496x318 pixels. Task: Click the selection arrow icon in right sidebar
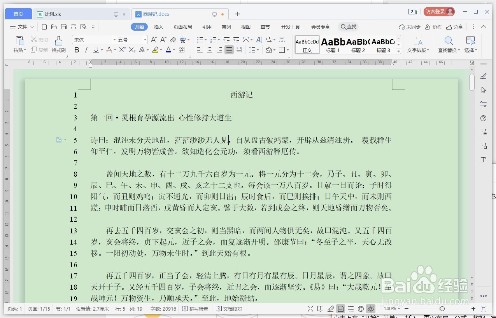pyautogui.click(x=484, y=90)
